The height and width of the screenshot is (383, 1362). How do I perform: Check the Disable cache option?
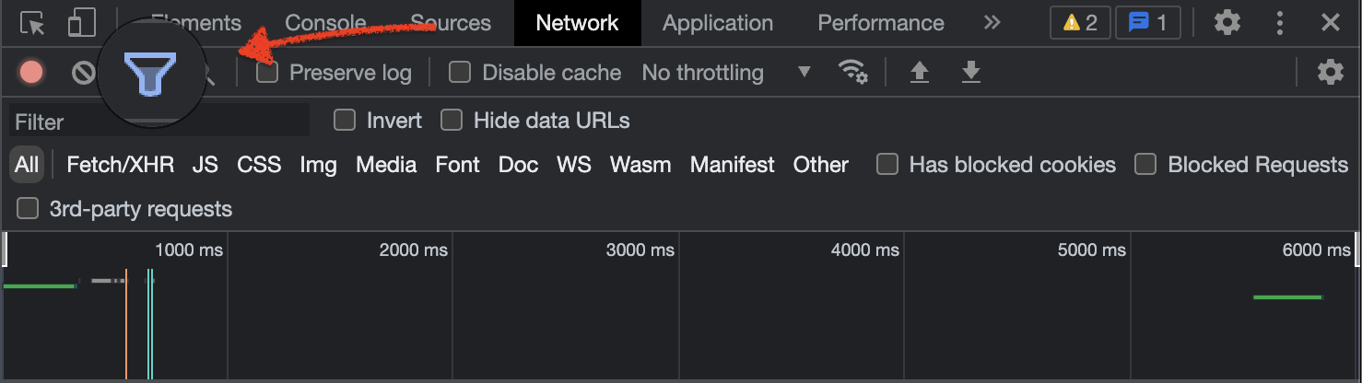(x=459, y=73)
